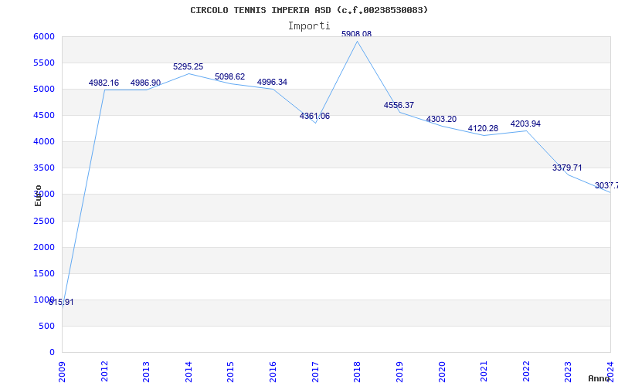
Task: Click the 5500 y-axis value
Action: pos(45,63)
